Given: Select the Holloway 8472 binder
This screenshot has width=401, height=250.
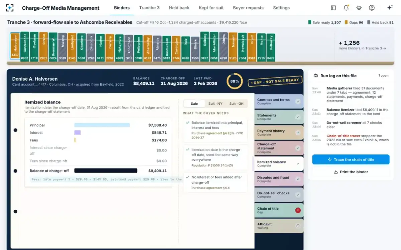Looking at the screenshot, I should click(271, 47).
